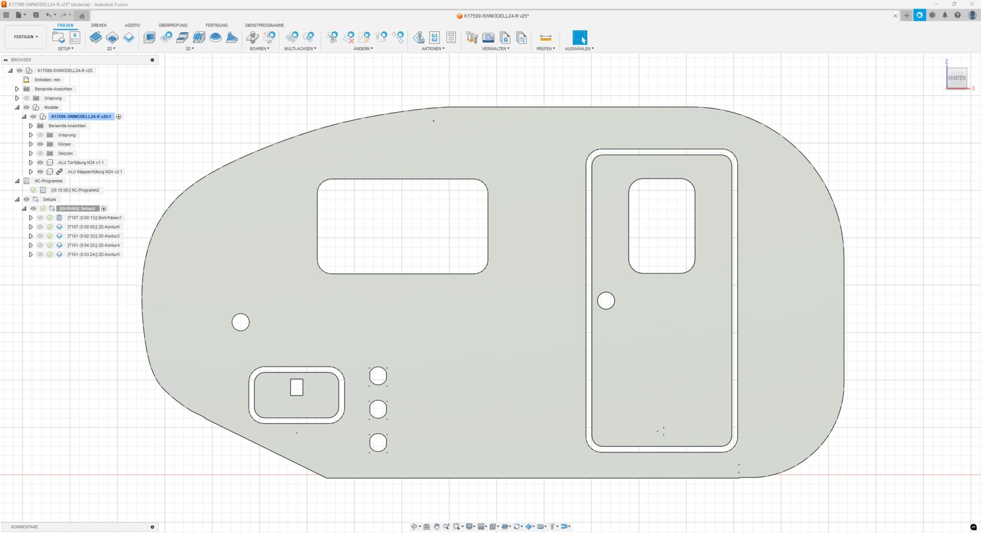Open the DIENSTPROGRAMME tab
Screen dimensions: 981x533
coord(264,25)
